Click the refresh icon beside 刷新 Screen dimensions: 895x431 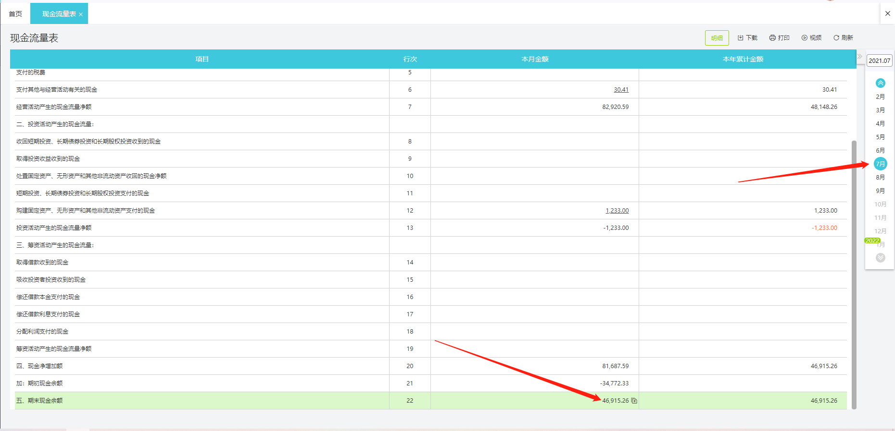point(836,37)
